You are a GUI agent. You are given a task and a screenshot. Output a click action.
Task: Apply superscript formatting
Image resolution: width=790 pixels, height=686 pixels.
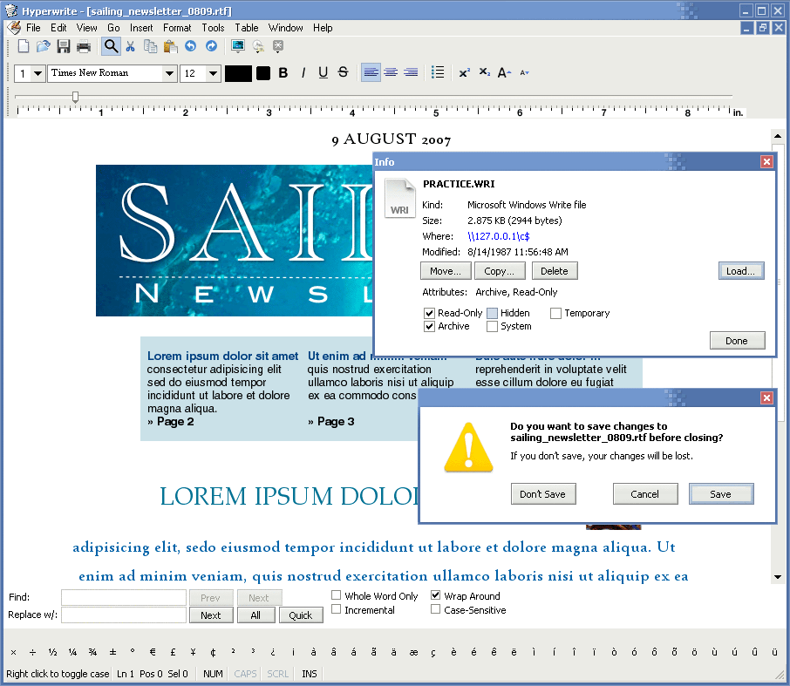click(465, 73)
